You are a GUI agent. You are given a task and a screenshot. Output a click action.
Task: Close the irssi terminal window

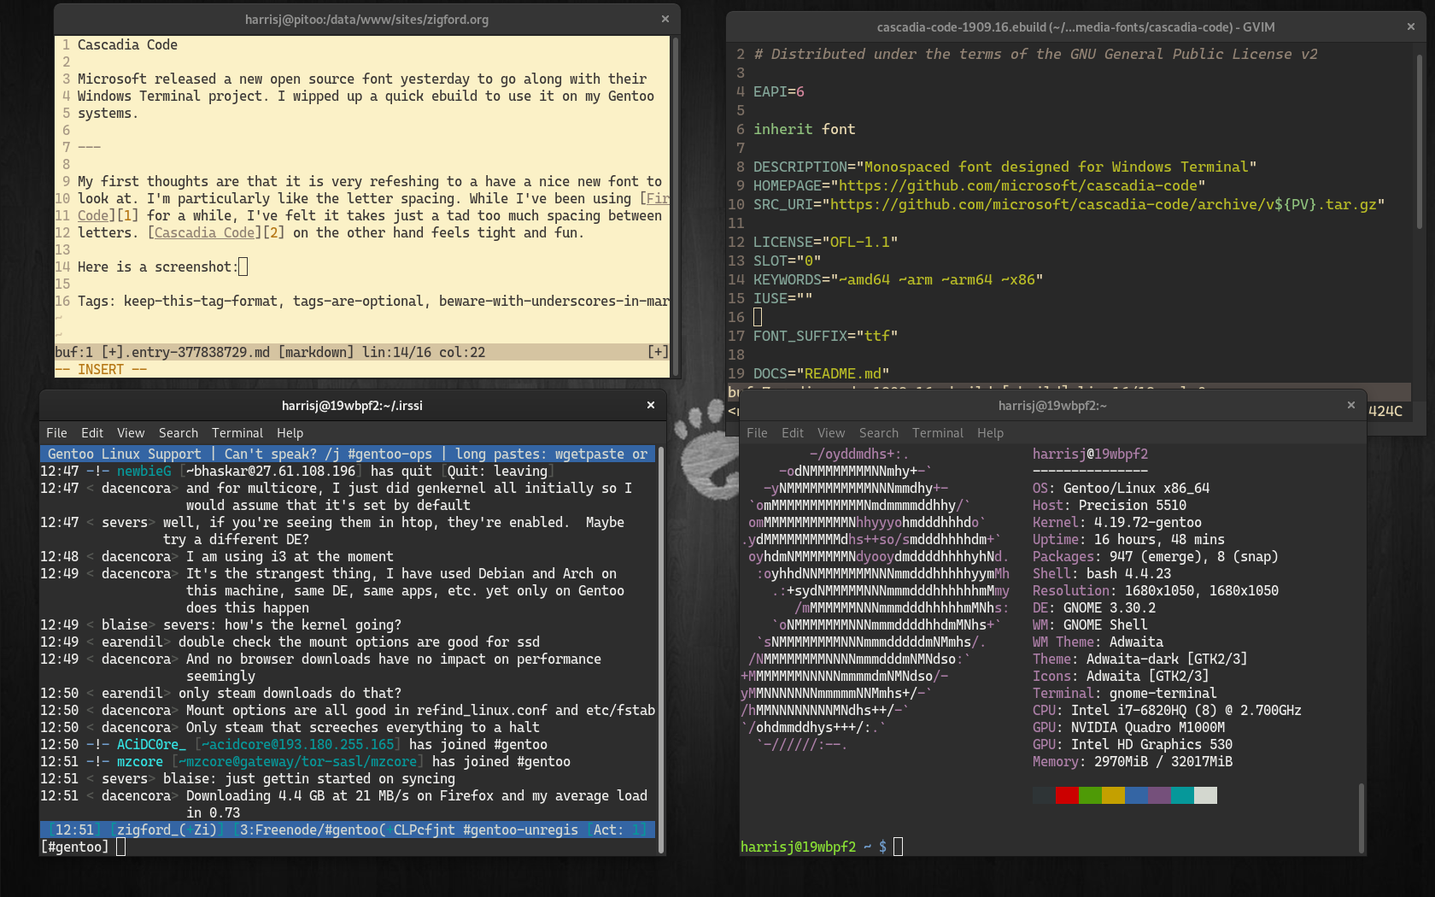(x=650, y=405)
